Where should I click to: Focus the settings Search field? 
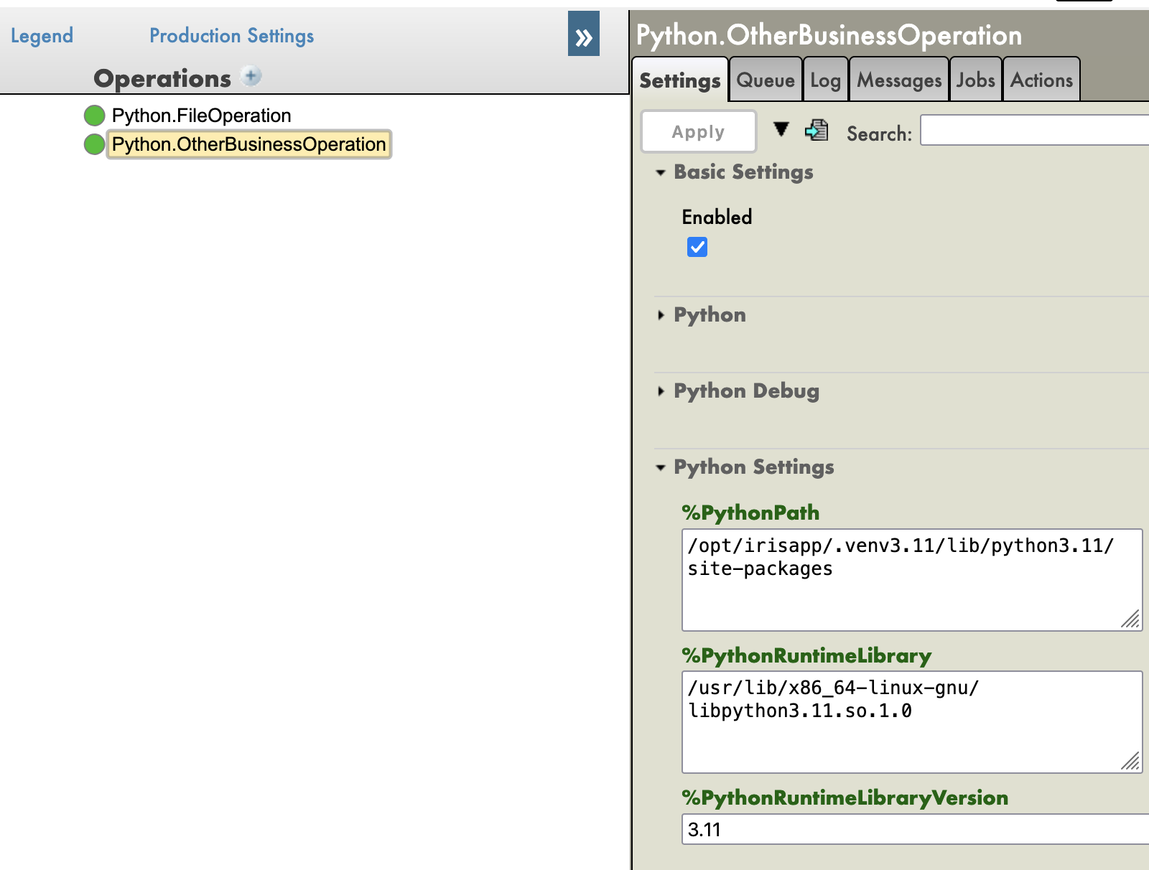[1035, 130]
